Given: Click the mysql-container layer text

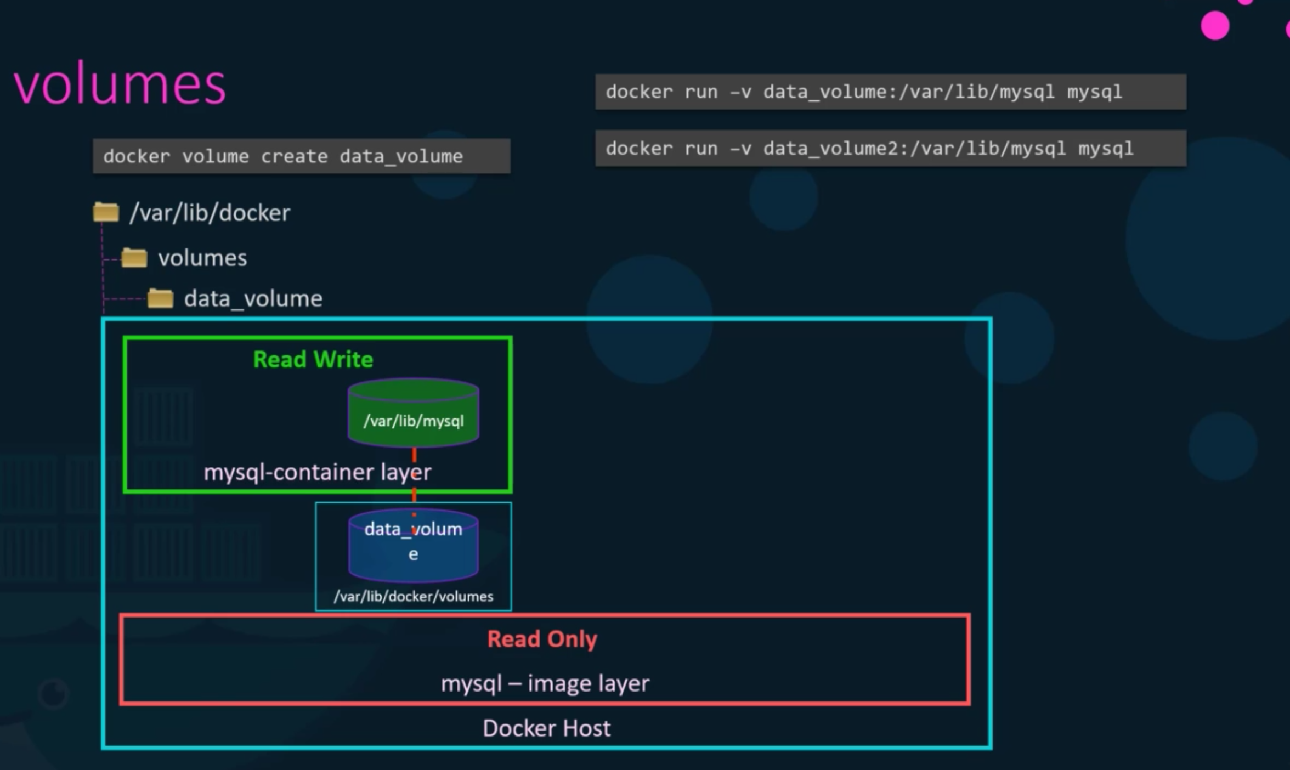Looking at the screenshot, I should pyautogui.click(x=317, y=472).
